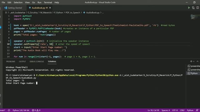The width and height of the screenshot is (200, 112).
Task: Change encoding via UTF-8
Action: click(x=175, y=110)
